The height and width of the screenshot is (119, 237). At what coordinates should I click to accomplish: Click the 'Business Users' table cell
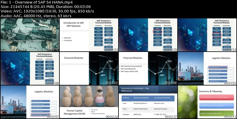pyautogui.click(x=159, y=103)
